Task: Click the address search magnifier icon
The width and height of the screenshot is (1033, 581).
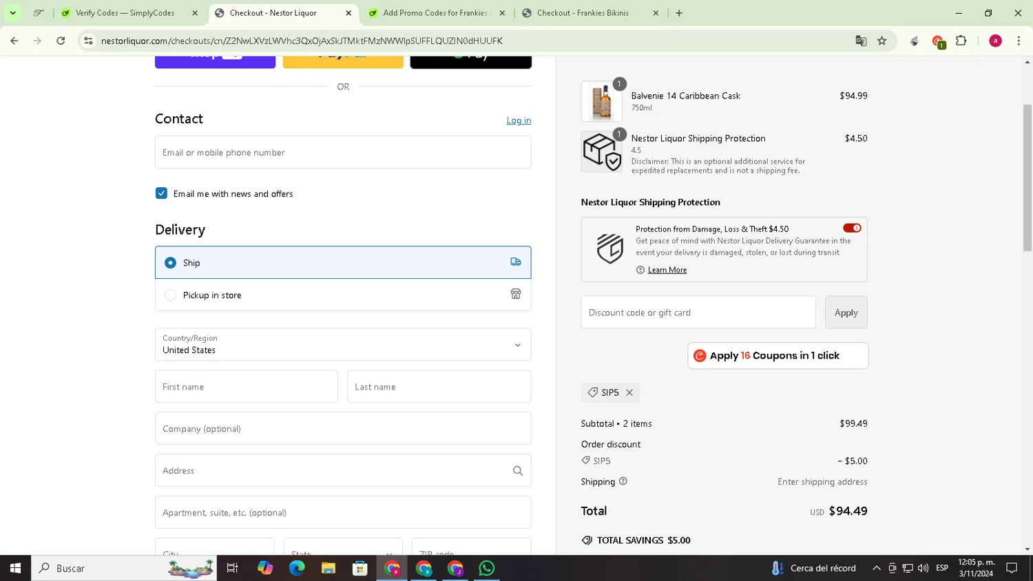Action: pyautogui.click(x=518, y=471)
